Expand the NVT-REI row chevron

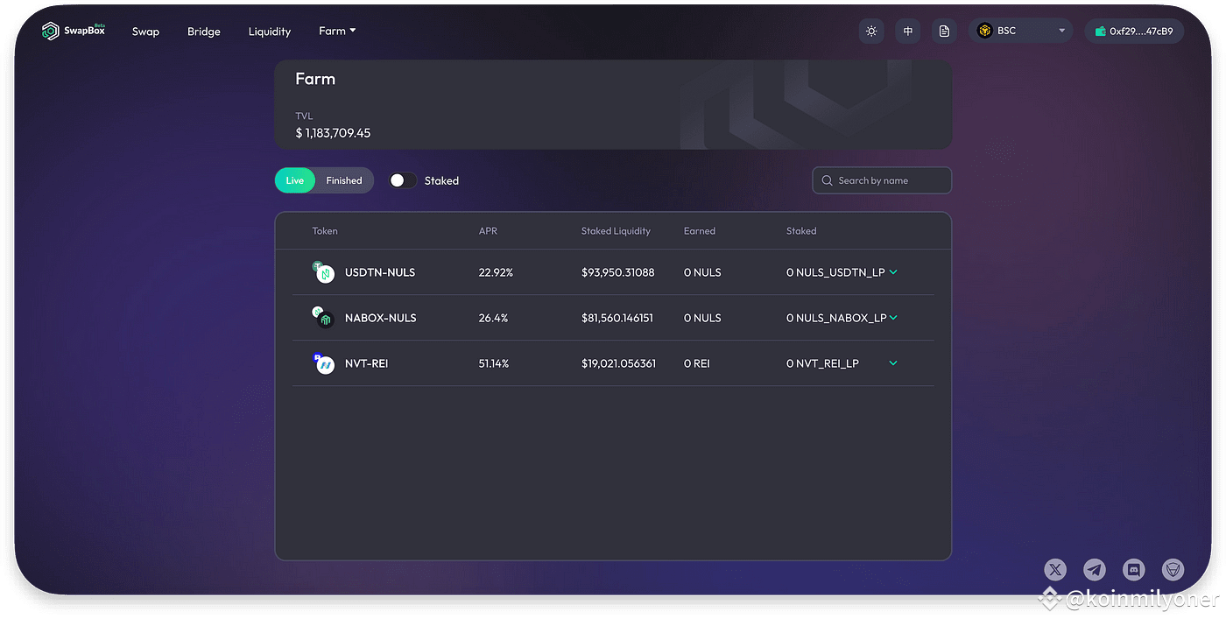pos(893,363)
